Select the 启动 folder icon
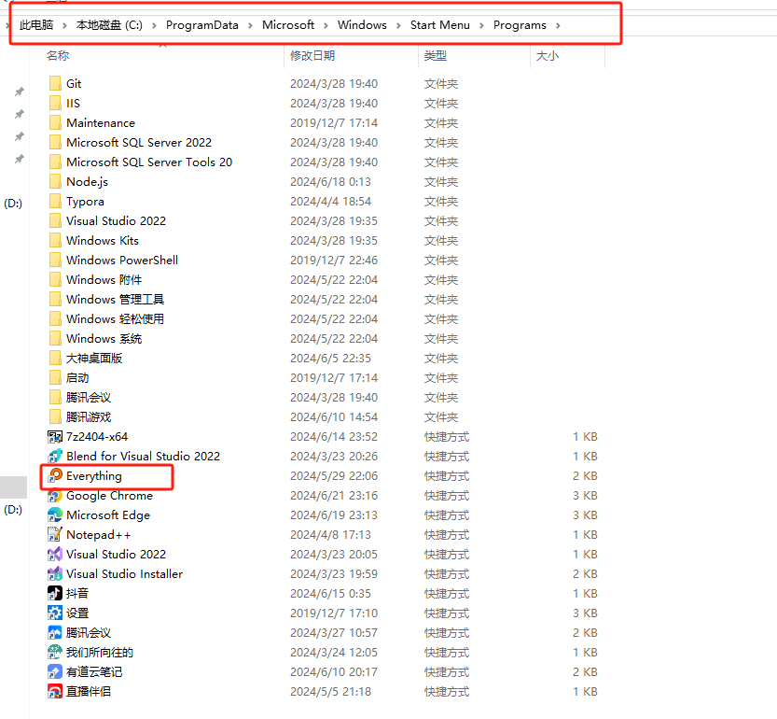777x719 pixels. tap(56, 377)
